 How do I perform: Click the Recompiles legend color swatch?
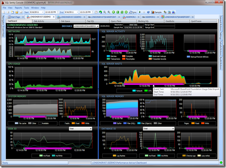[x=124, y=59]
